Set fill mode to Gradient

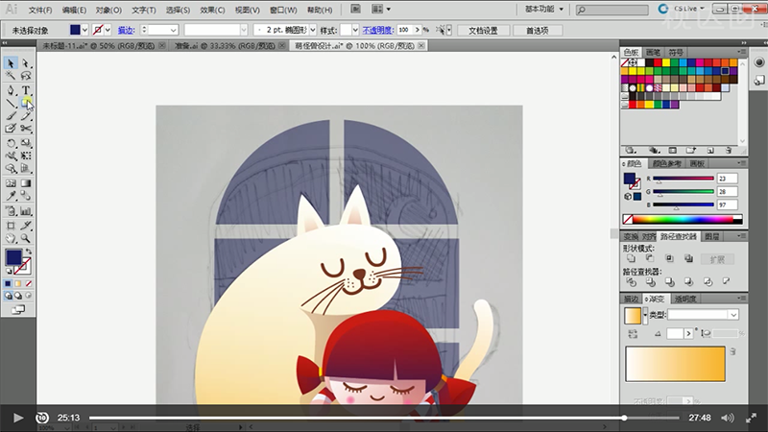(x=18, y=283)
